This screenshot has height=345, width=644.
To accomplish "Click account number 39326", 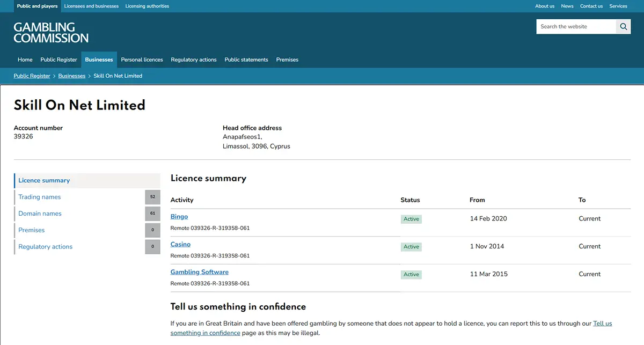I will (x=24, y=136).
